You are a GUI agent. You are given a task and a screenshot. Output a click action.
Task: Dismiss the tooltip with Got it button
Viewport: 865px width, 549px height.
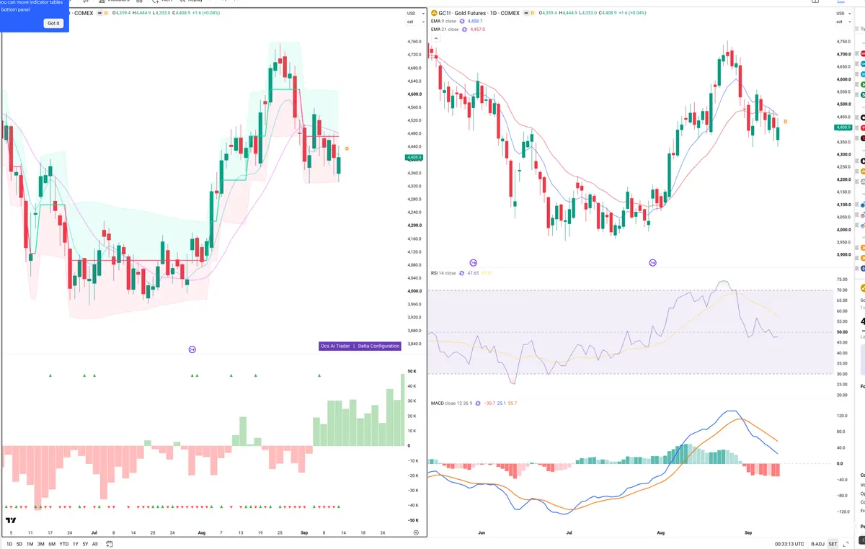tap(54, 23)
